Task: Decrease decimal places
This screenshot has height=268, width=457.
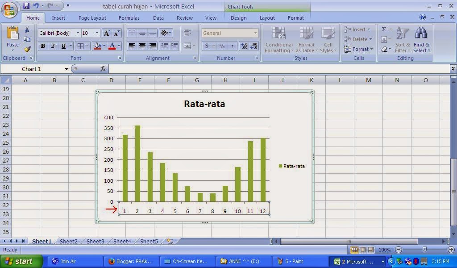Action: (254, 46)
